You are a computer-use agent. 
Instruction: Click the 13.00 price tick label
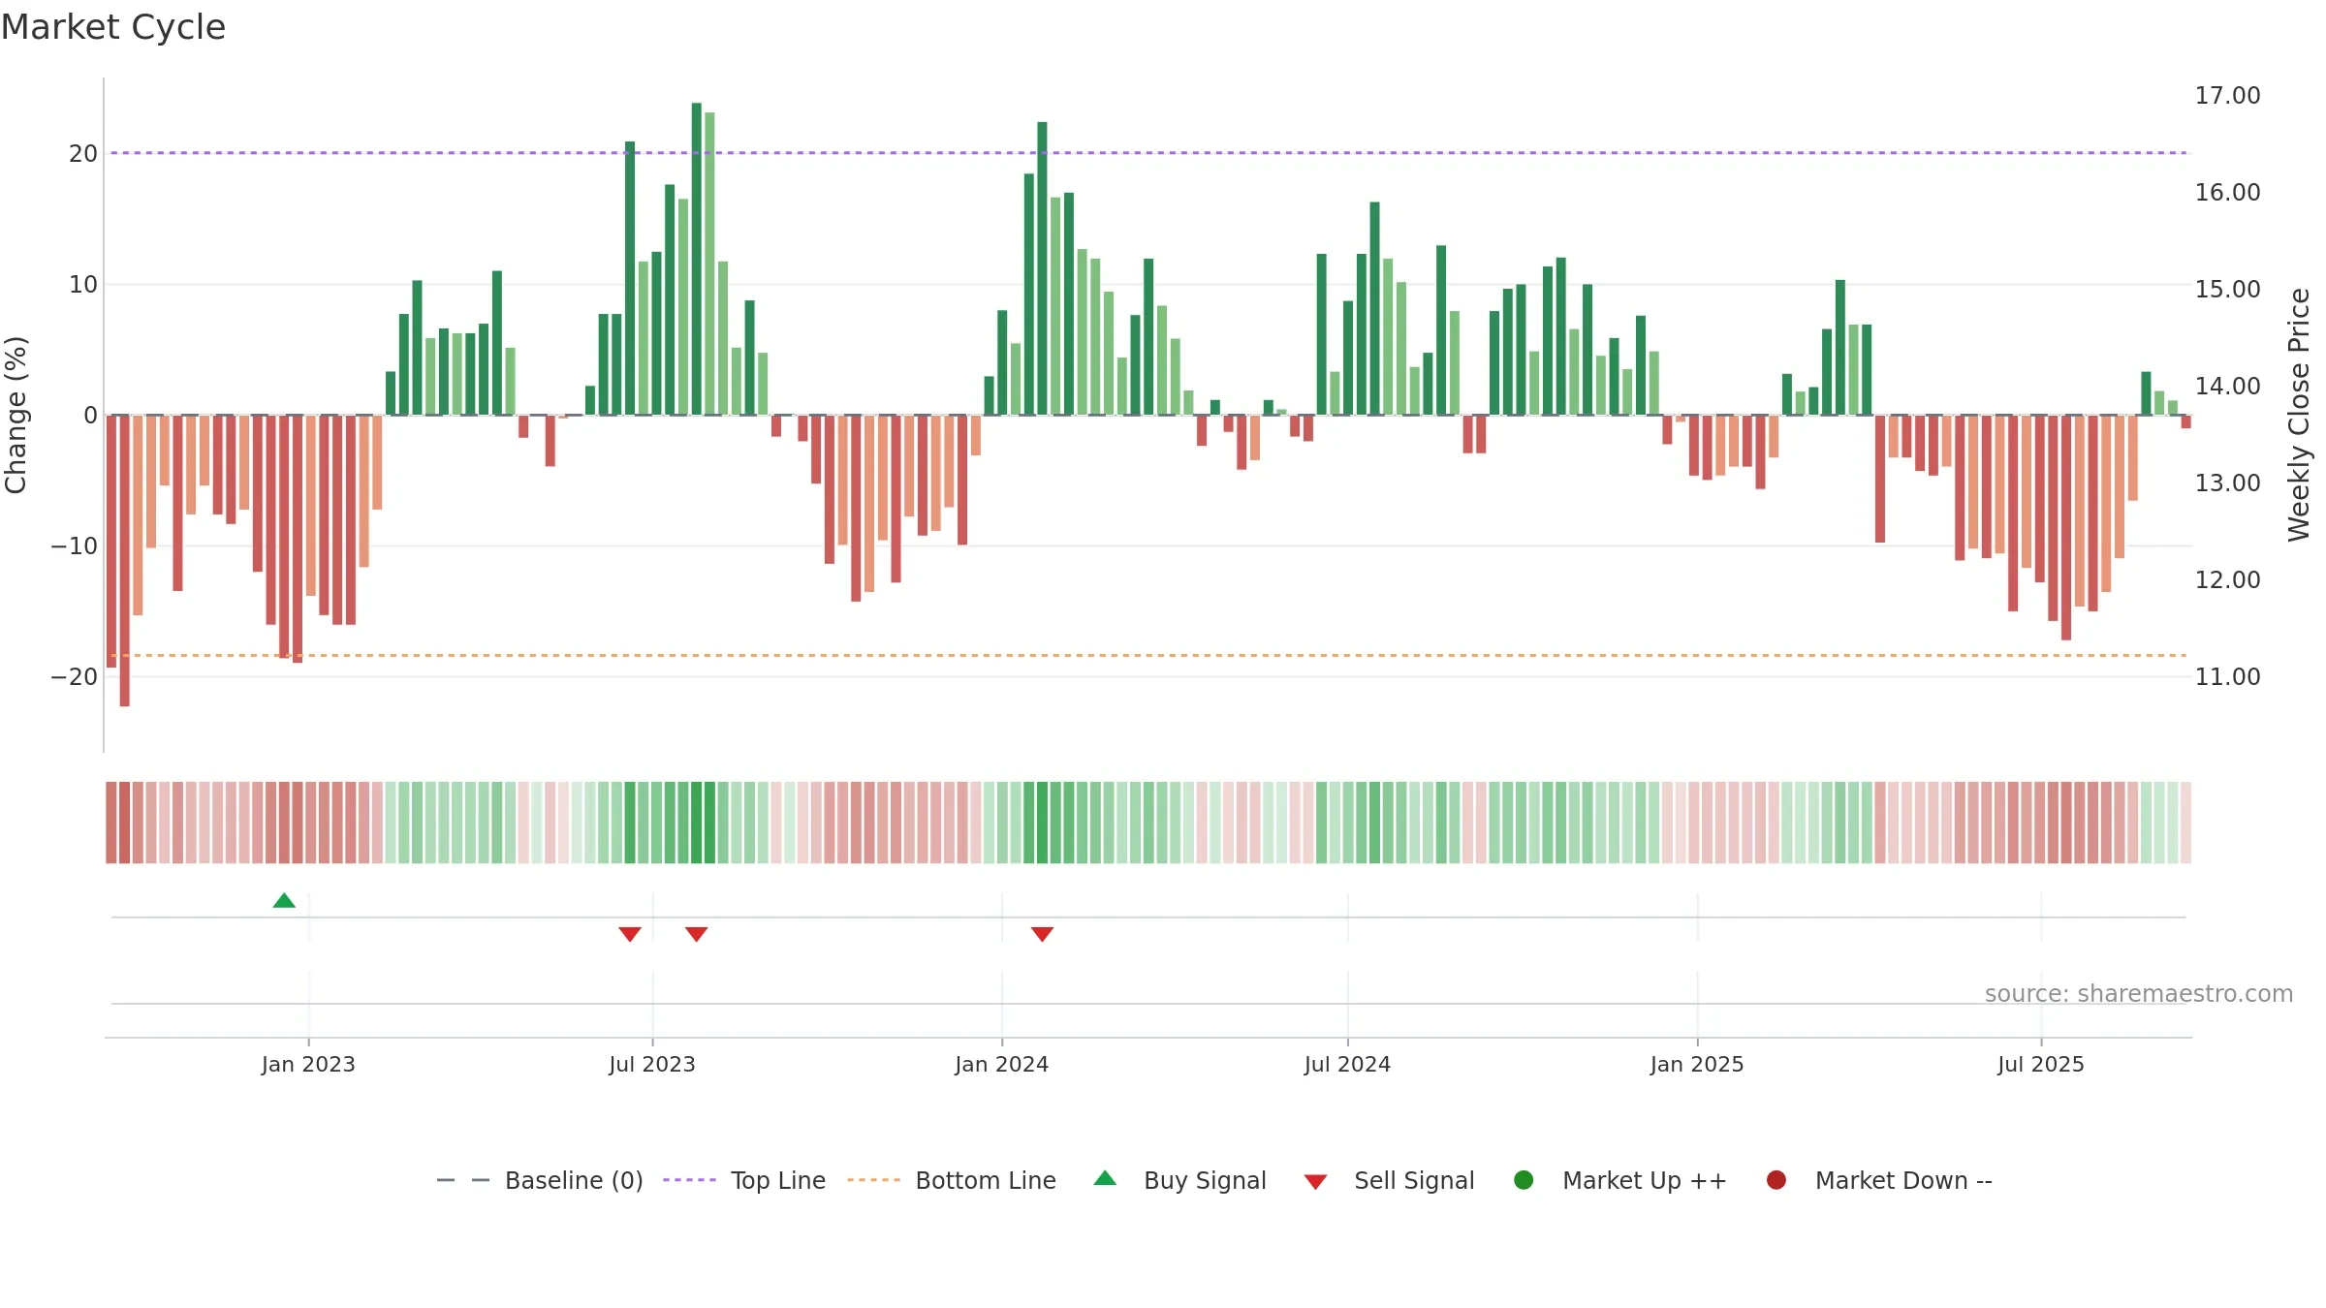(x=2227, y=483)
